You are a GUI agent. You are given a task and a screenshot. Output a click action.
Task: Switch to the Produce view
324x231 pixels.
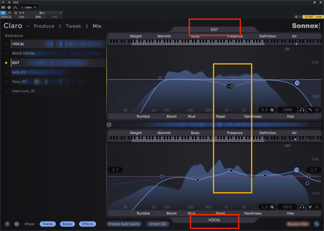point(44,26)
